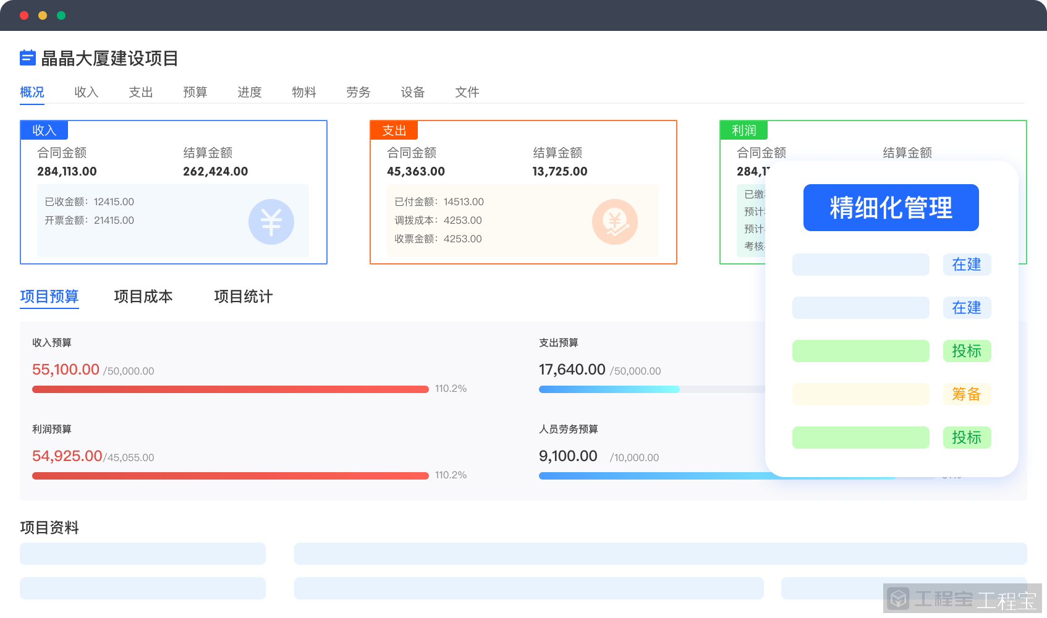Click the 工程宝 logo icon in watermark
1047x618 pixels.
click(898, 598)
